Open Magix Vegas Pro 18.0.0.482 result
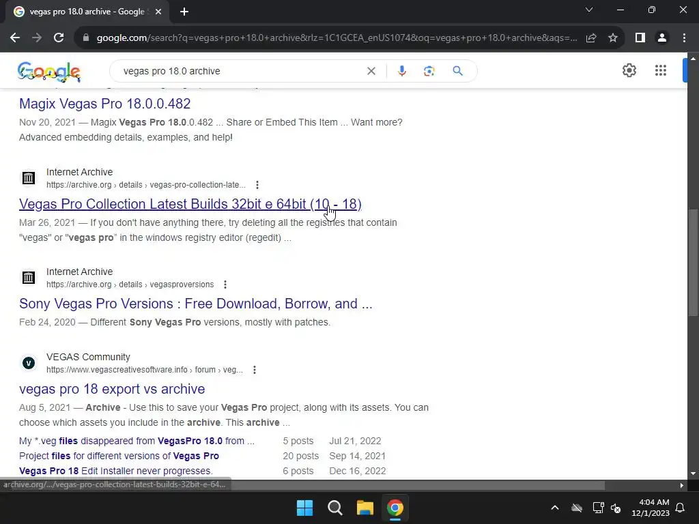 coord(104,104)
